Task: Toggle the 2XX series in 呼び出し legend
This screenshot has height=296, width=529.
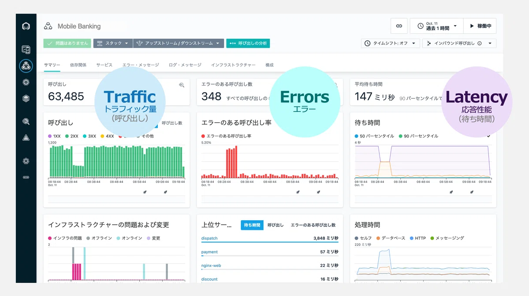Action: pos(73,136)
